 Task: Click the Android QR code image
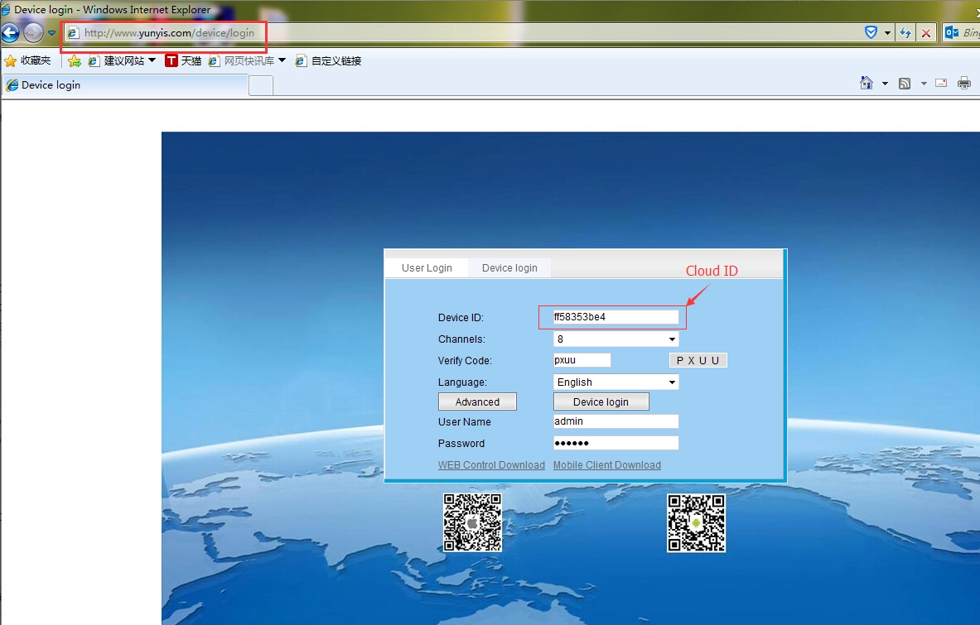coord(696,523)
